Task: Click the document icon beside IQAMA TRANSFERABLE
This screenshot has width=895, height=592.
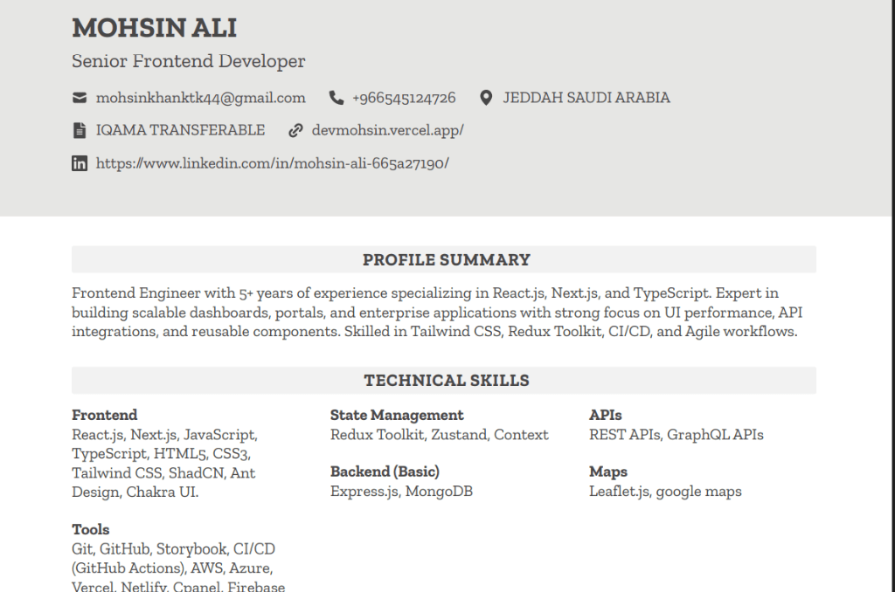Action: click(80, 131)
